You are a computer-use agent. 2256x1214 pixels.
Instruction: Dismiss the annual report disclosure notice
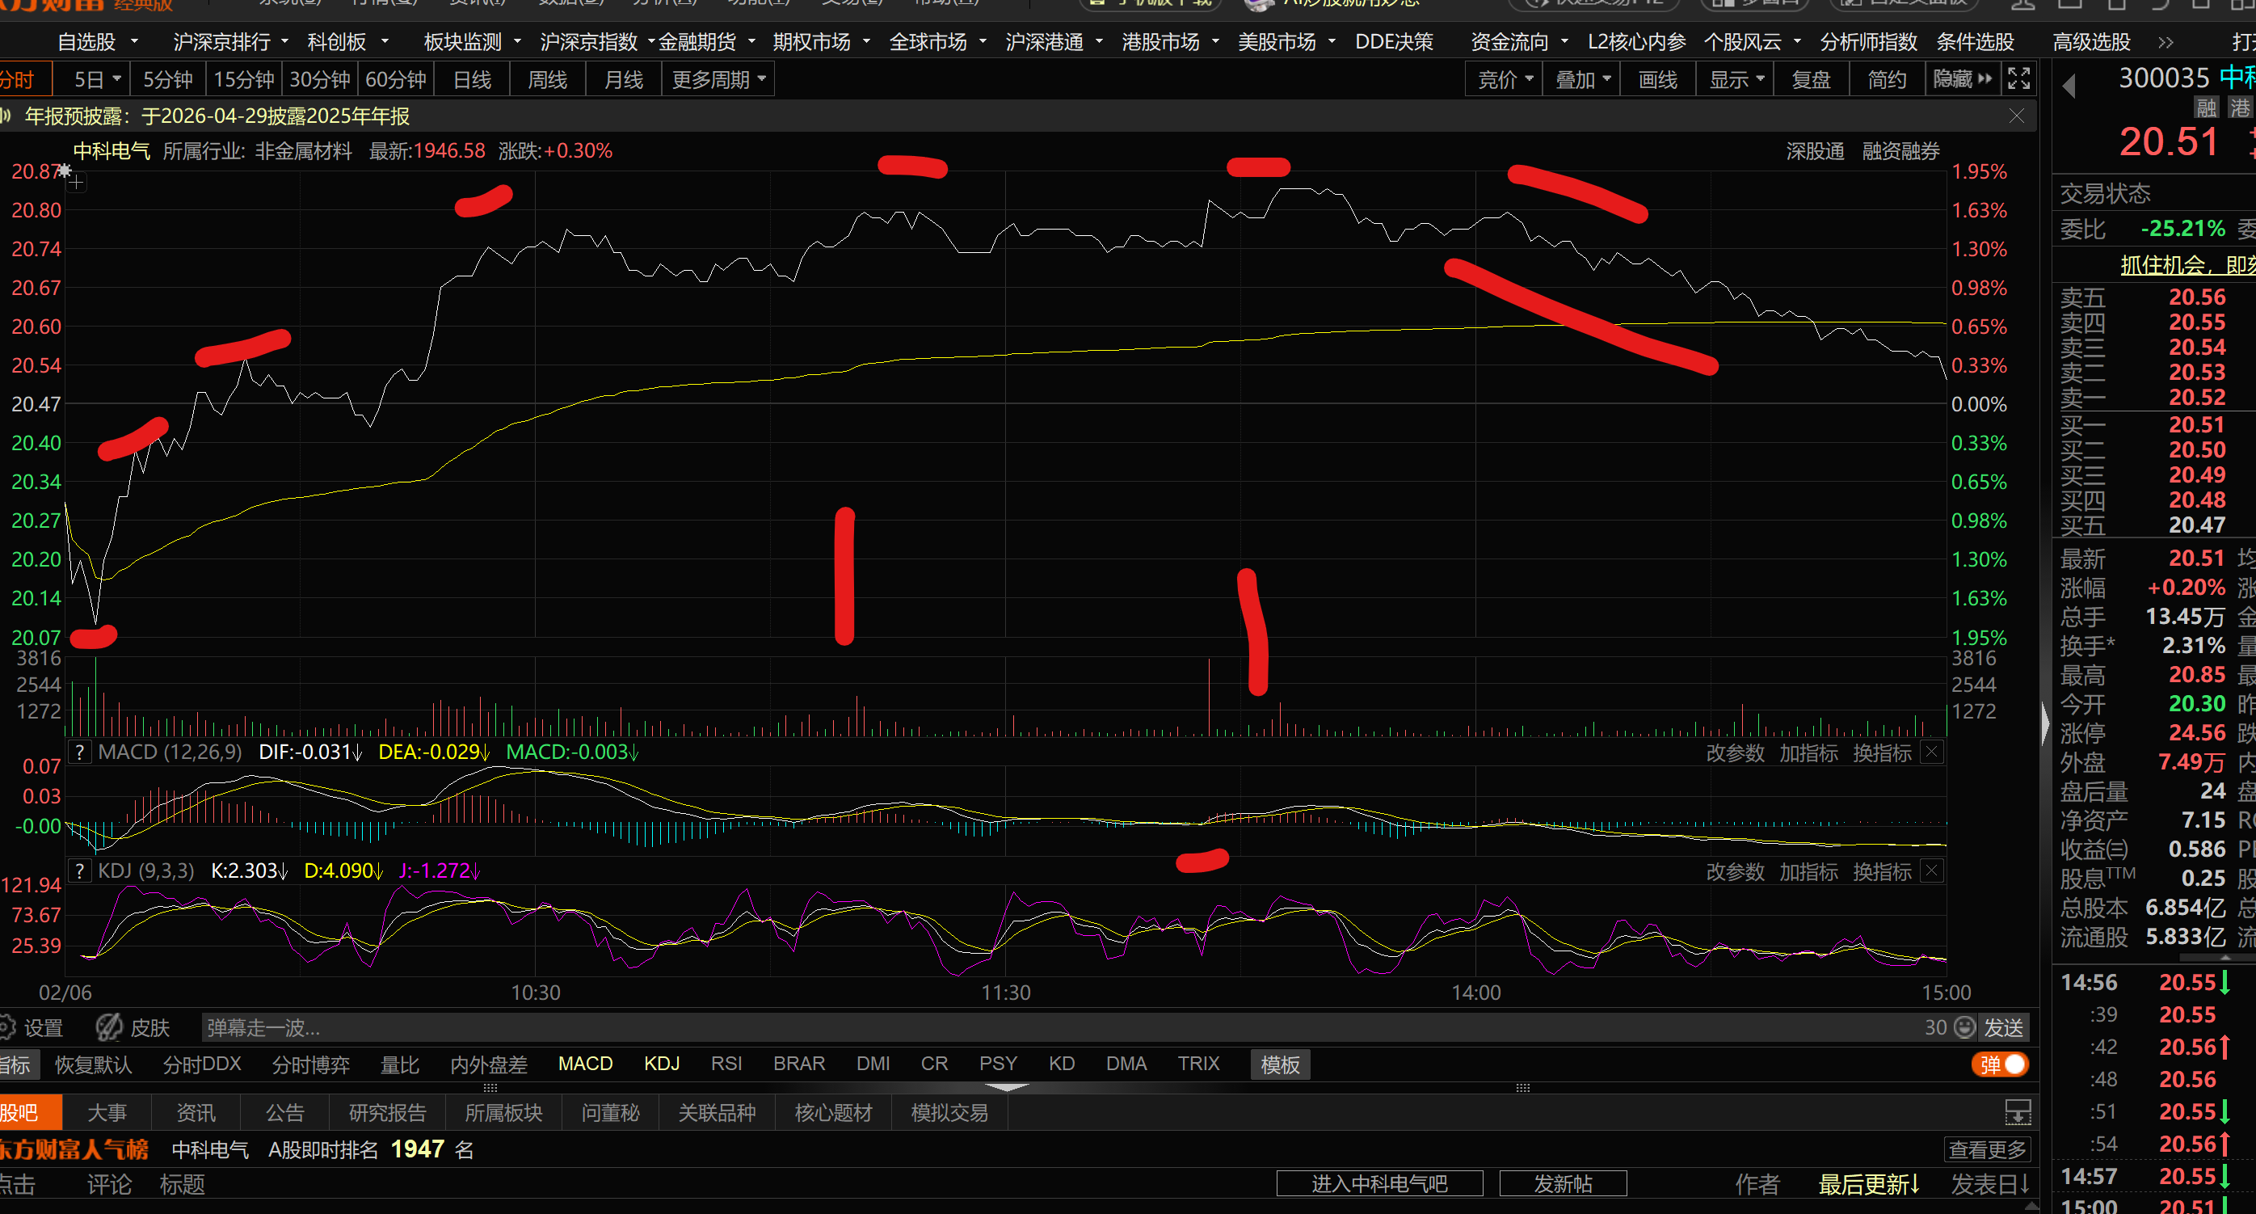pyautogui.click(x=2016, y=116)
